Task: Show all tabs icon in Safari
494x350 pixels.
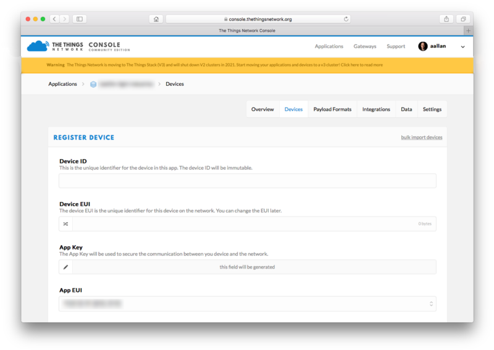Action: point(463,19)
